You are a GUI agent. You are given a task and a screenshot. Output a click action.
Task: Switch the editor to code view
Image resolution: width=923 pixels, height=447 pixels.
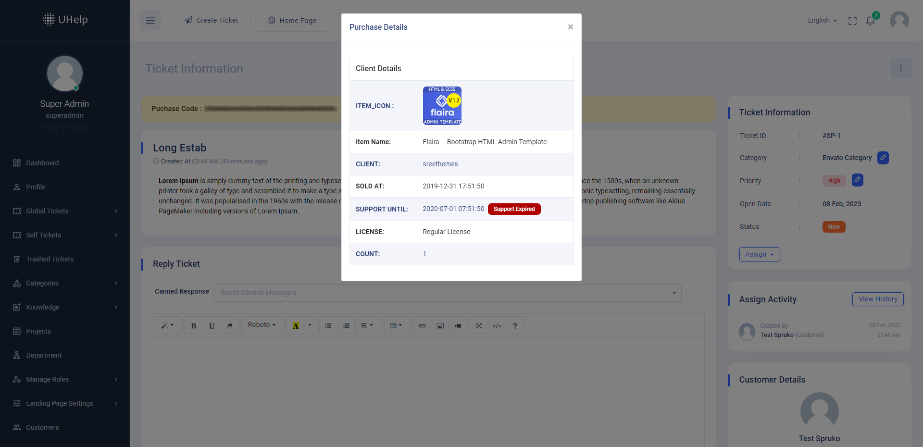coord(497,325)
